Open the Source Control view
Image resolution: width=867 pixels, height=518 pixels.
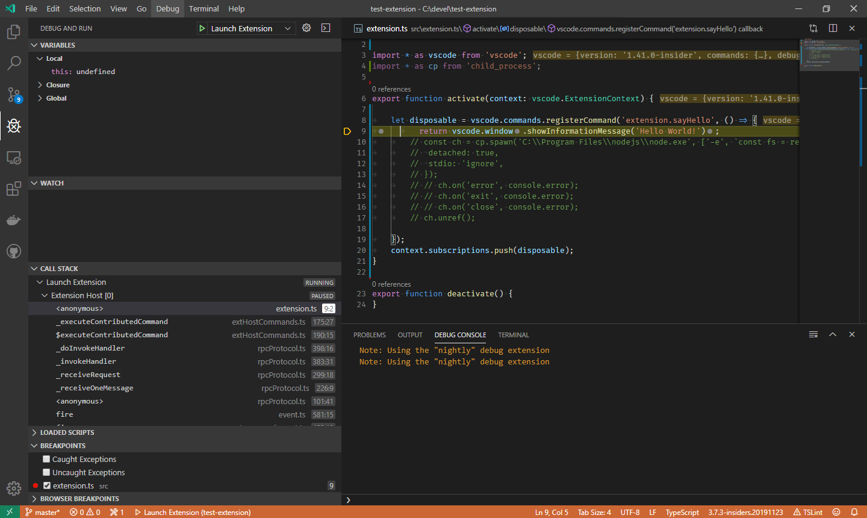tap(13, 95)
